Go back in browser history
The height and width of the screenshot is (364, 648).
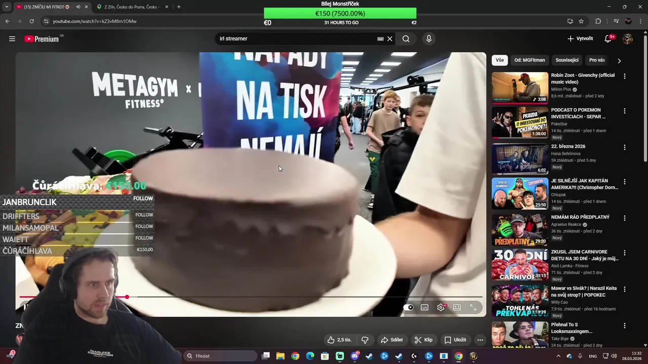tap(7, 21)
